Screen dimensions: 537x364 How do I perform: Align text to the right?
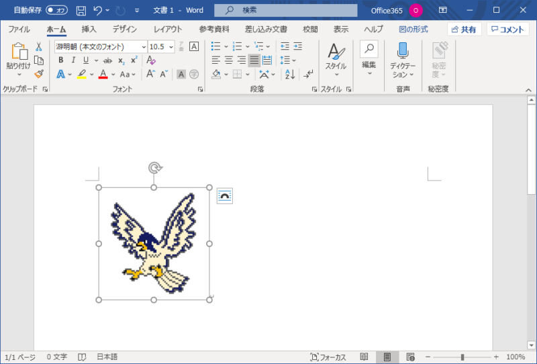pos(242,60)
